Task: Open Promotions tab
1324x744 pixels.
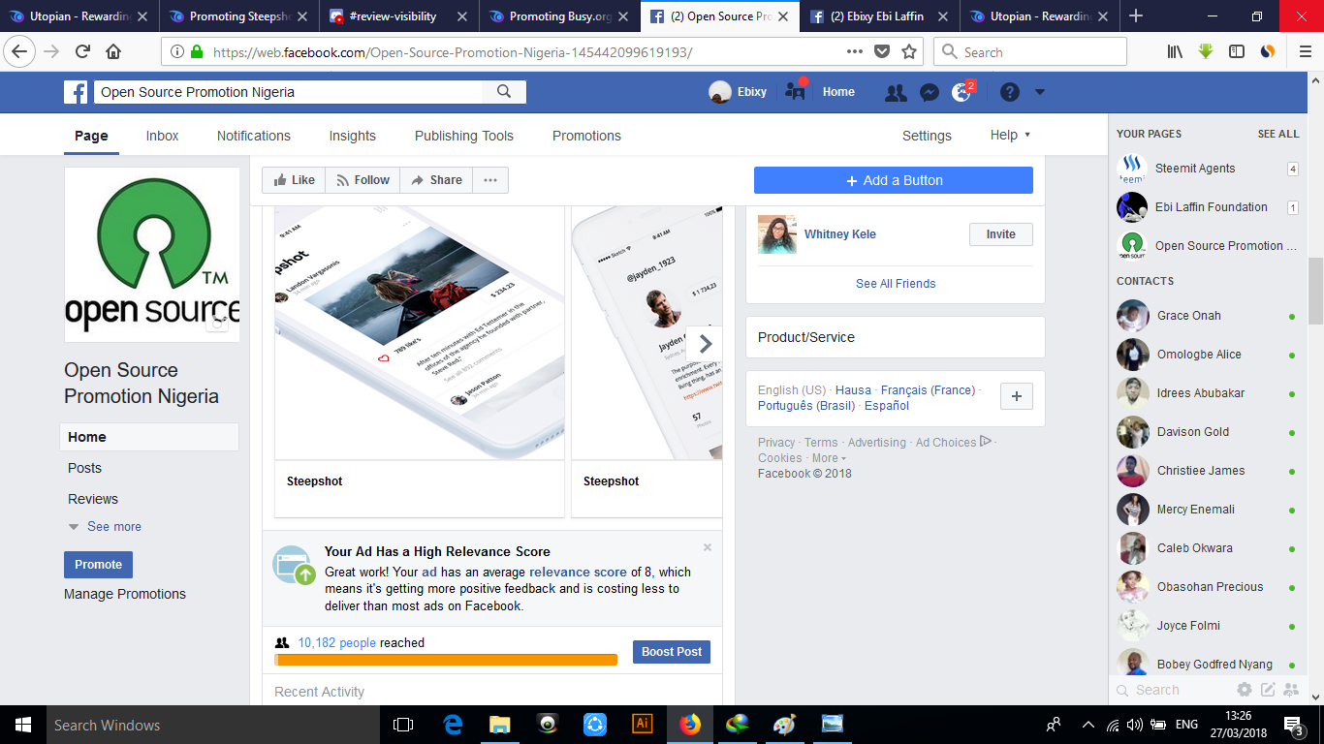Action: click(x=586, y=136)
